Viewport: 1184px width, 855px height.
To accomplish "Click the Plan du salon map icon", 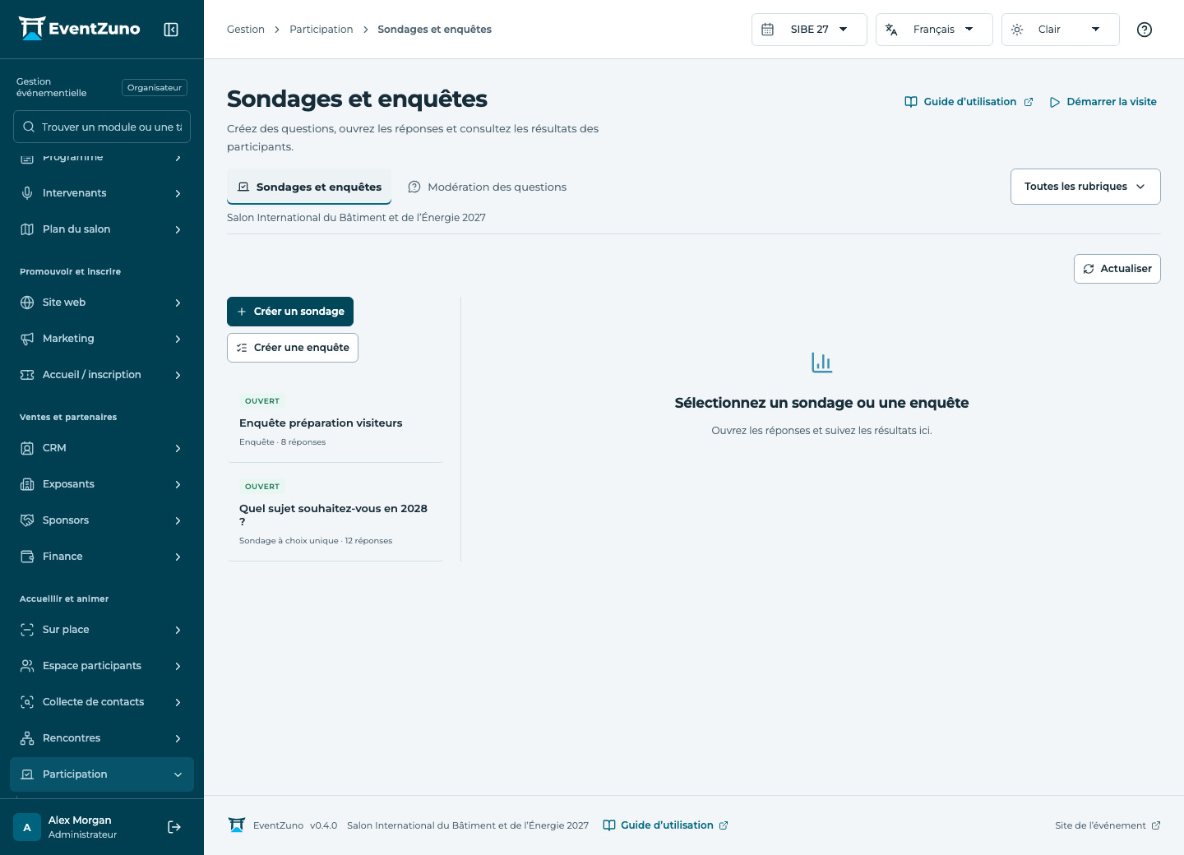I will tap(27, 229).
